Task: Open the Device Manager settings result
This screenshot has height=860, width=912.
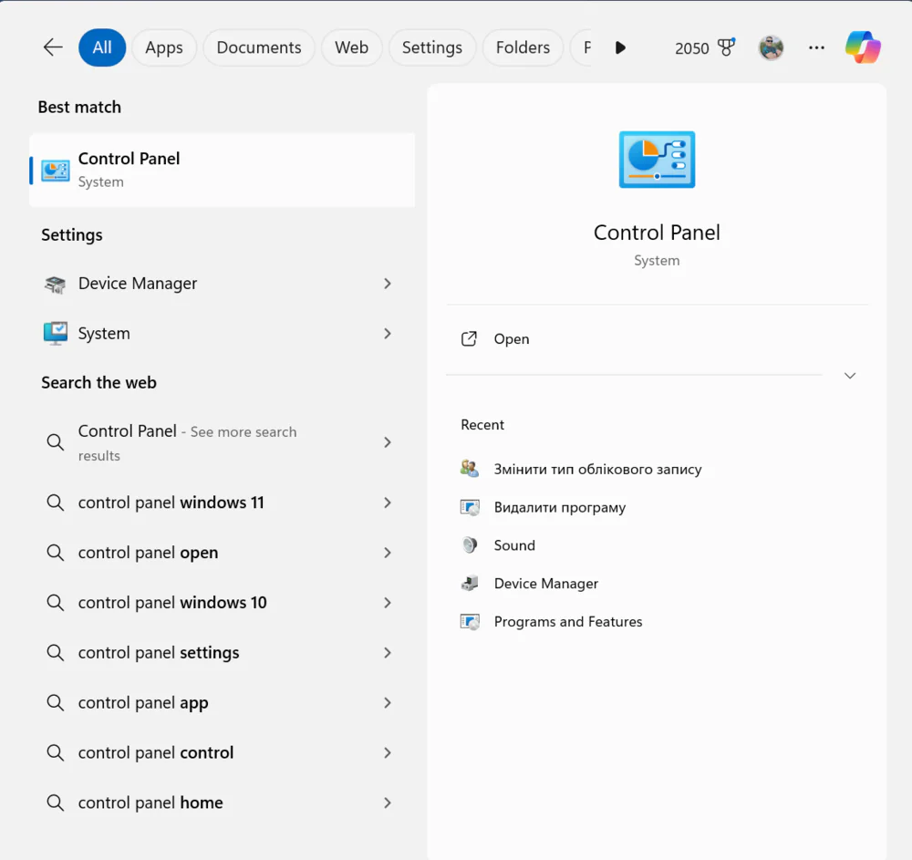Action: pyautogui.click(x=223, y=284)
